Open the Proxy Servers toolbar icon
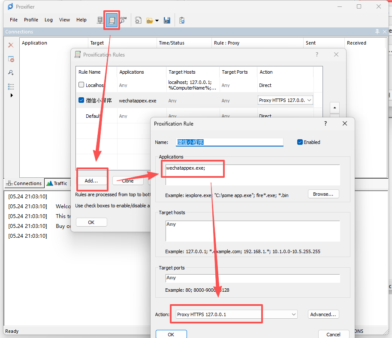This screenshot has width=392, height=338. 100,20
